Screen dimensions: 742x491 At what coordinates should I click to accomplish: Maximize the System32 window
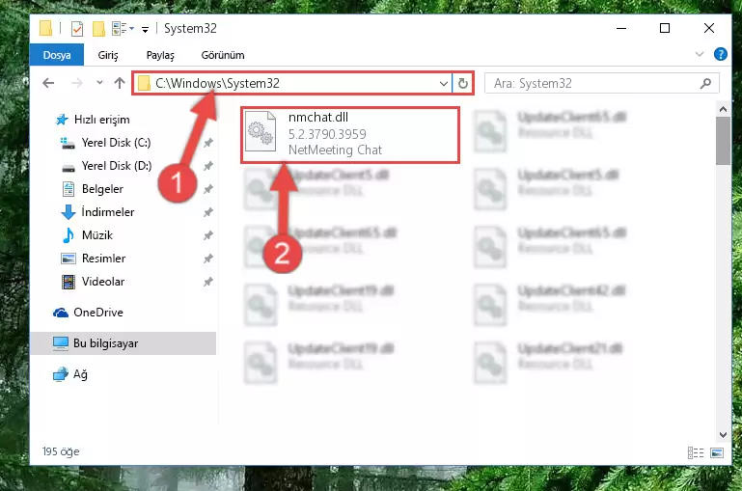pyautogui.click(x=665, y=28)
